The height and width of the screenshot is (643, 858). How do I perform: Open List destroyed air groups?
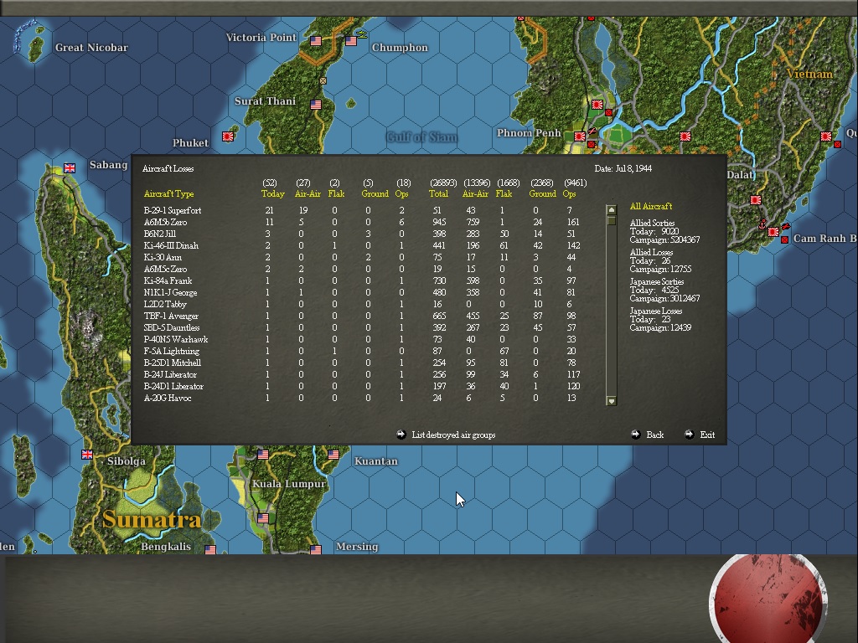pos(453,435)
